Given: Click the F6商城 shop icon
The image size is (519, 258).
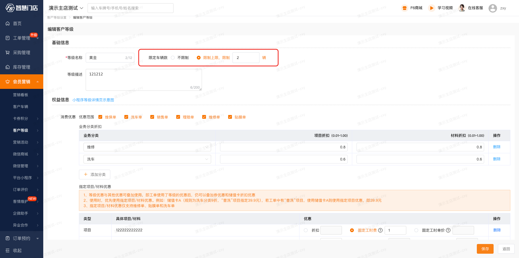Looking at the screenshot, I should click(404, 8).
